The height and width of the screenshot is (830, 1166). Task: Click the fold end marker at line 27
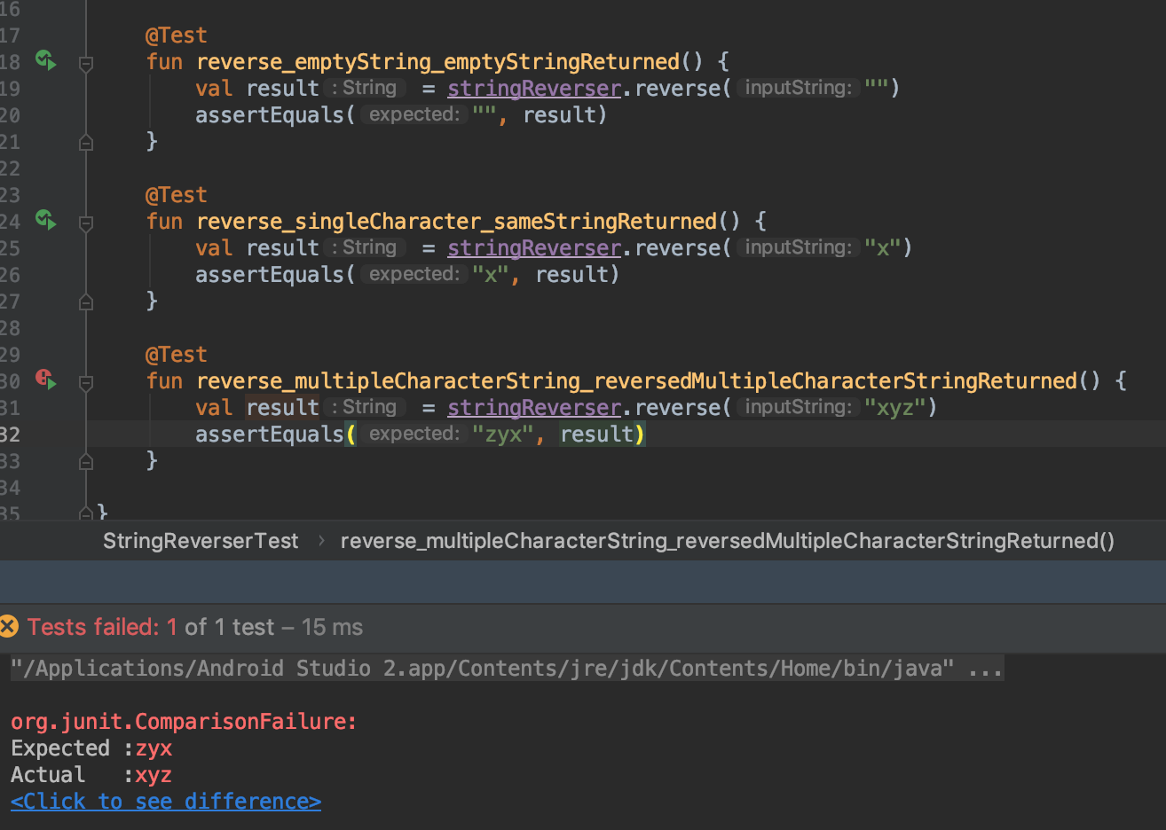(x=85, y=301)
